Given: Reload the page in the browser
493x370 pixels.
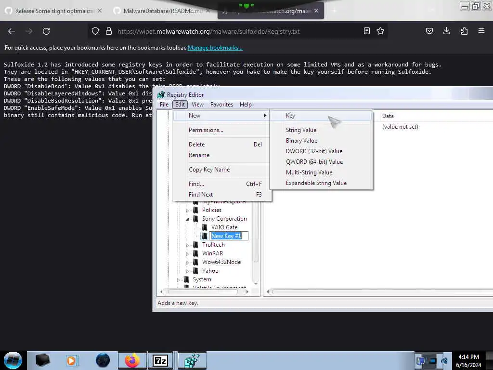Looking at the screenshot, I should 46,31.
